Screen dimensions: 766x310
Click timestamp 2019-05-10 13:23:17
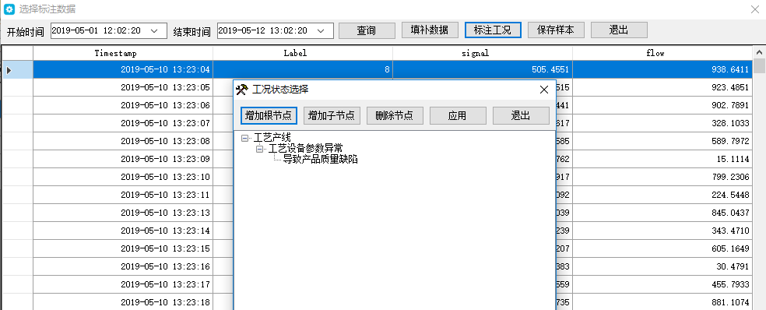(x=165, y=284)
